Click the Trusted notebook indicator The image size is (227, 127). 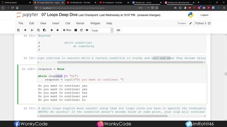(x=181, y=23)
